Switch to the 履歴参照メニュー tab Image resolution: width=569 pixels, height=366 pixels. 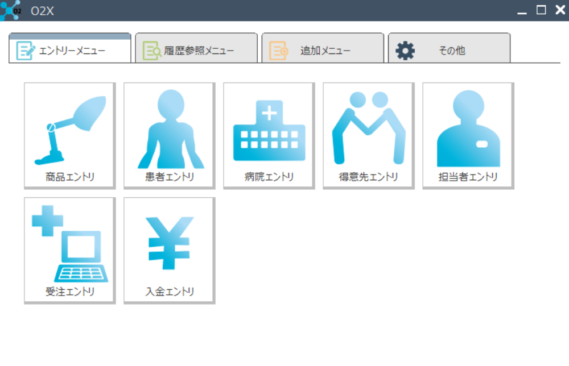196,49
